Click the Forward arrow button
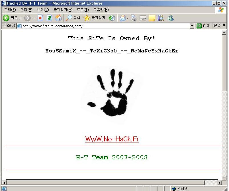Image resolution: width=229 pixels, height=191 pixels. pos(27,18)
